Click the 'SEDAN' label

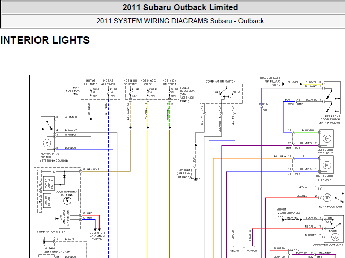[234, 251]
